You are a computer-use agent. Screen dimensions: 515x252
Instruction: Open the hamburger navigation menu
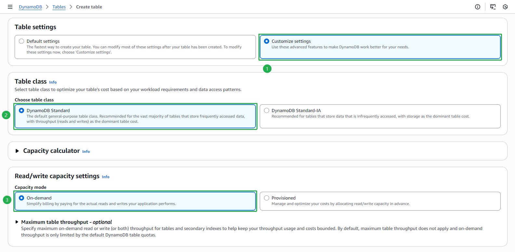[10, 7]
